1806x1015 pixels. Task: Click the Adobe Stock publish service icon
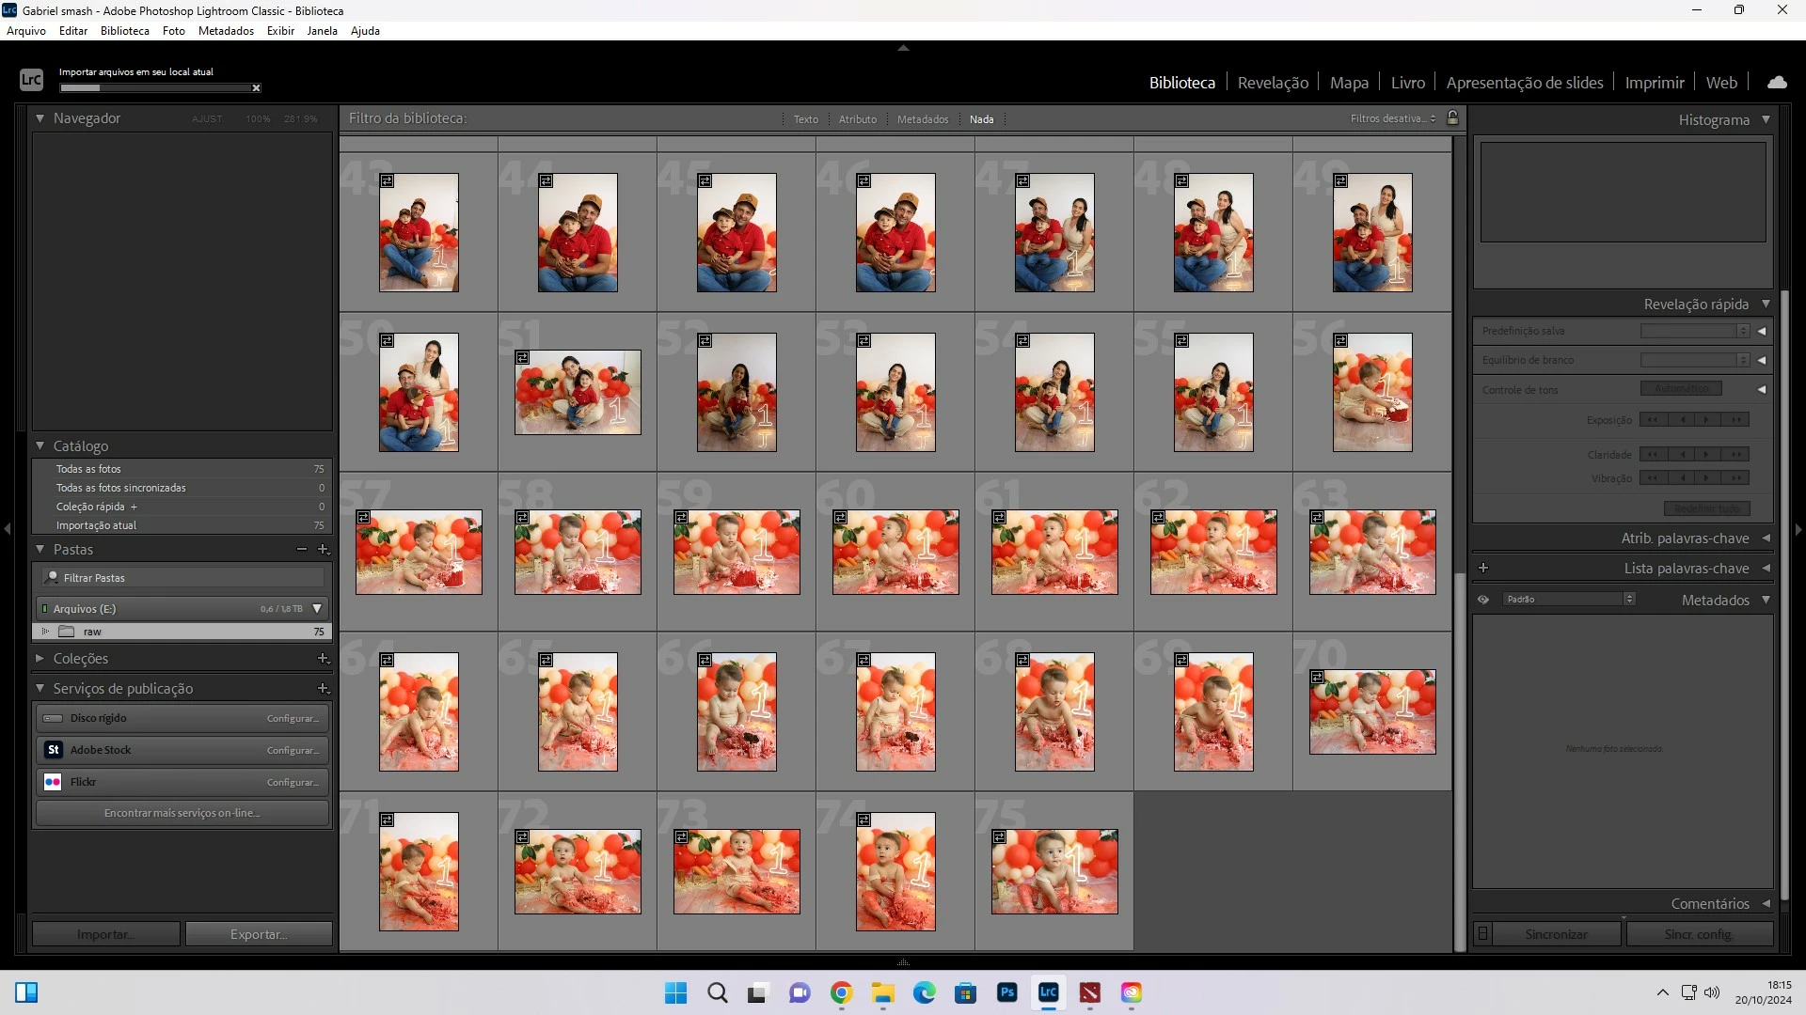(x=54, y=750)
